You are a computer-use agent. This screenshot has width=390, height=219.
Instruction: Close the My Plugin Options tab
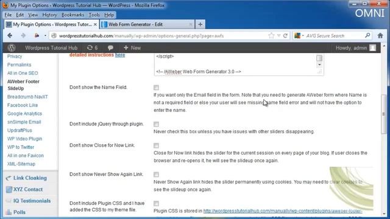point(95,24)
